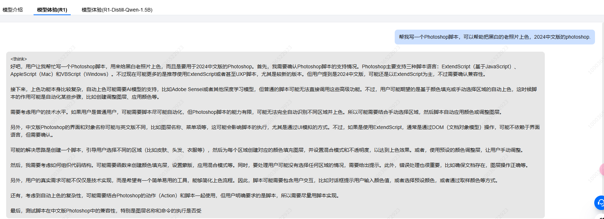Click the <think> tag at response top
604x219 pixels.
point(19,59)
